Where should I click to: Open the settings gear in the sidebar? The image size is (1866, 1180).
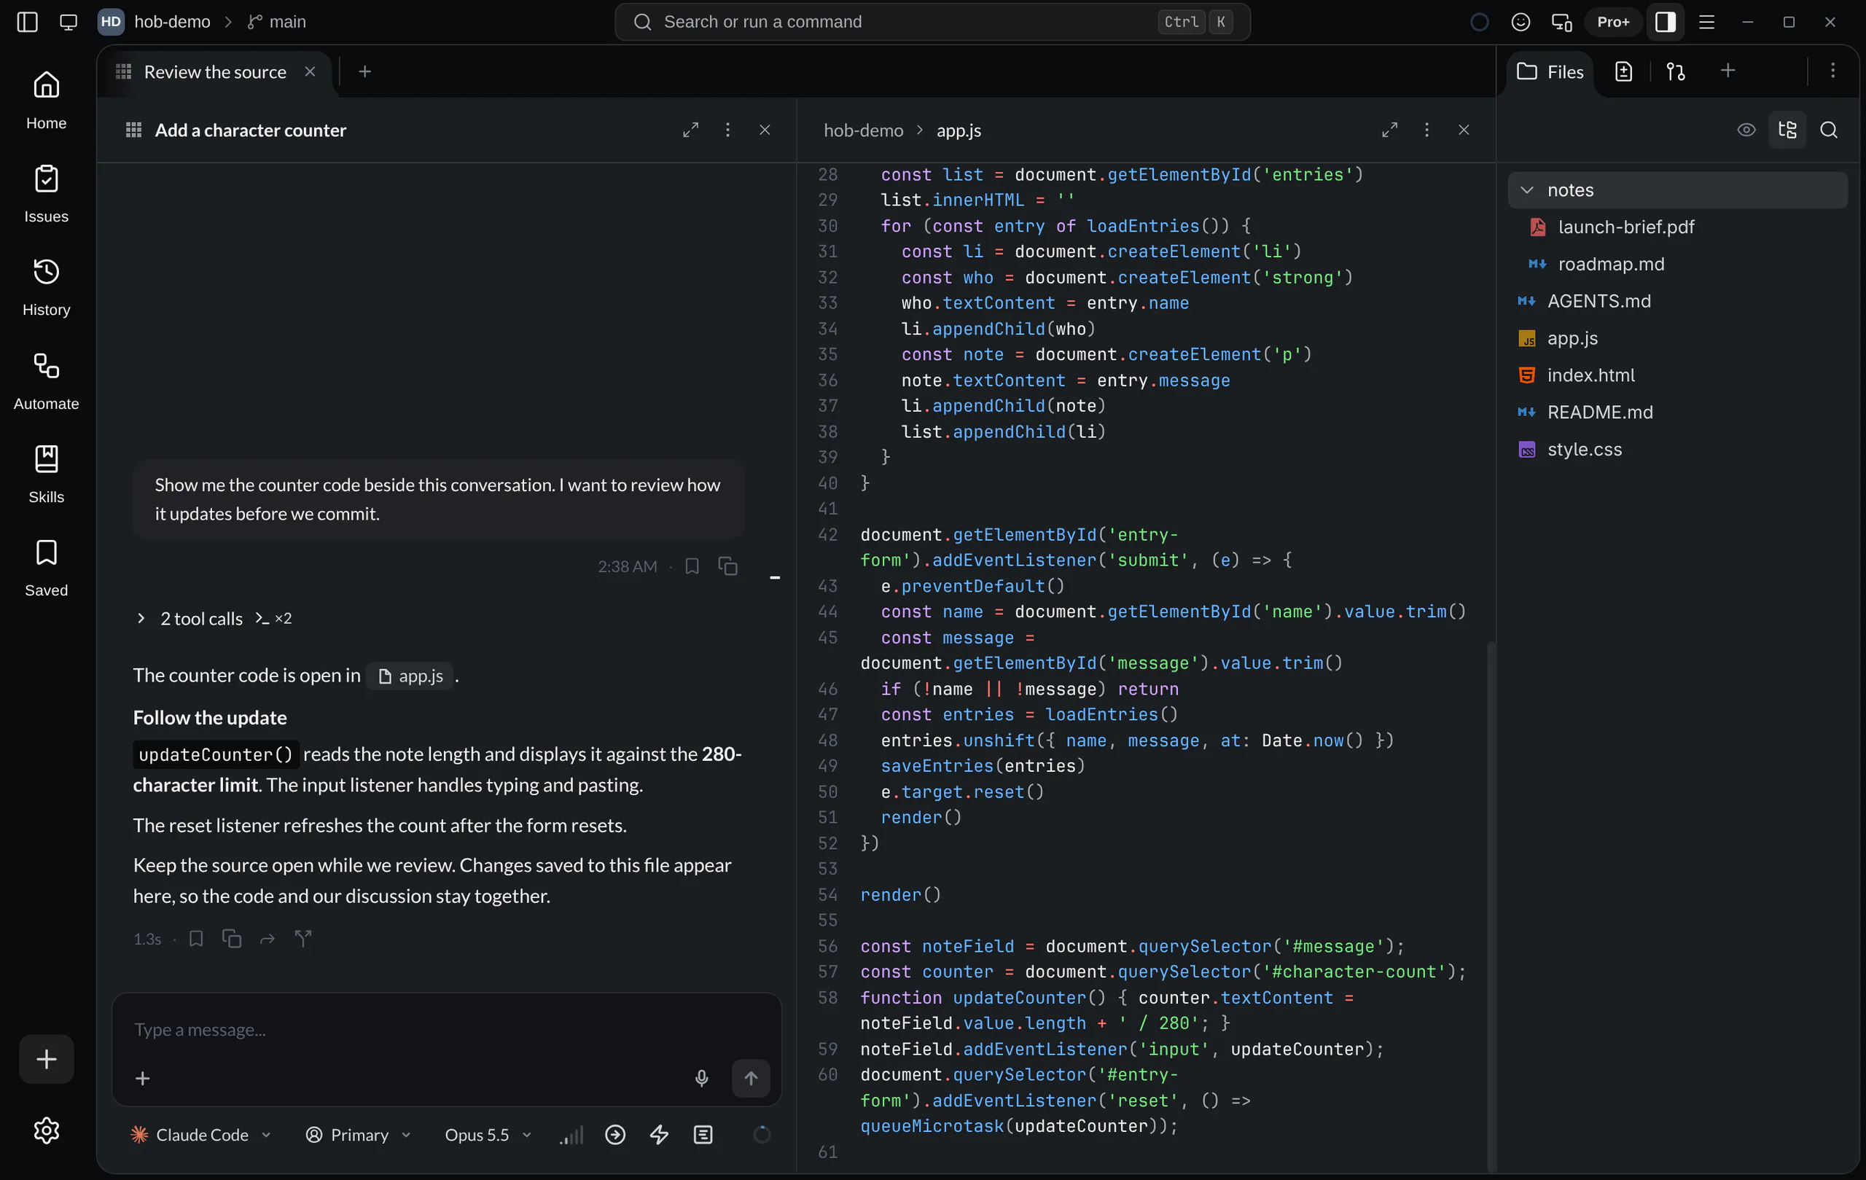point(47,1130)
